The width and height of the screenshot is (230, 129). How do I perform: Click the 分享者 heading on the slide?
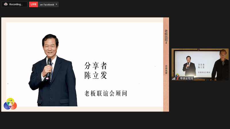tap(95, 66)
